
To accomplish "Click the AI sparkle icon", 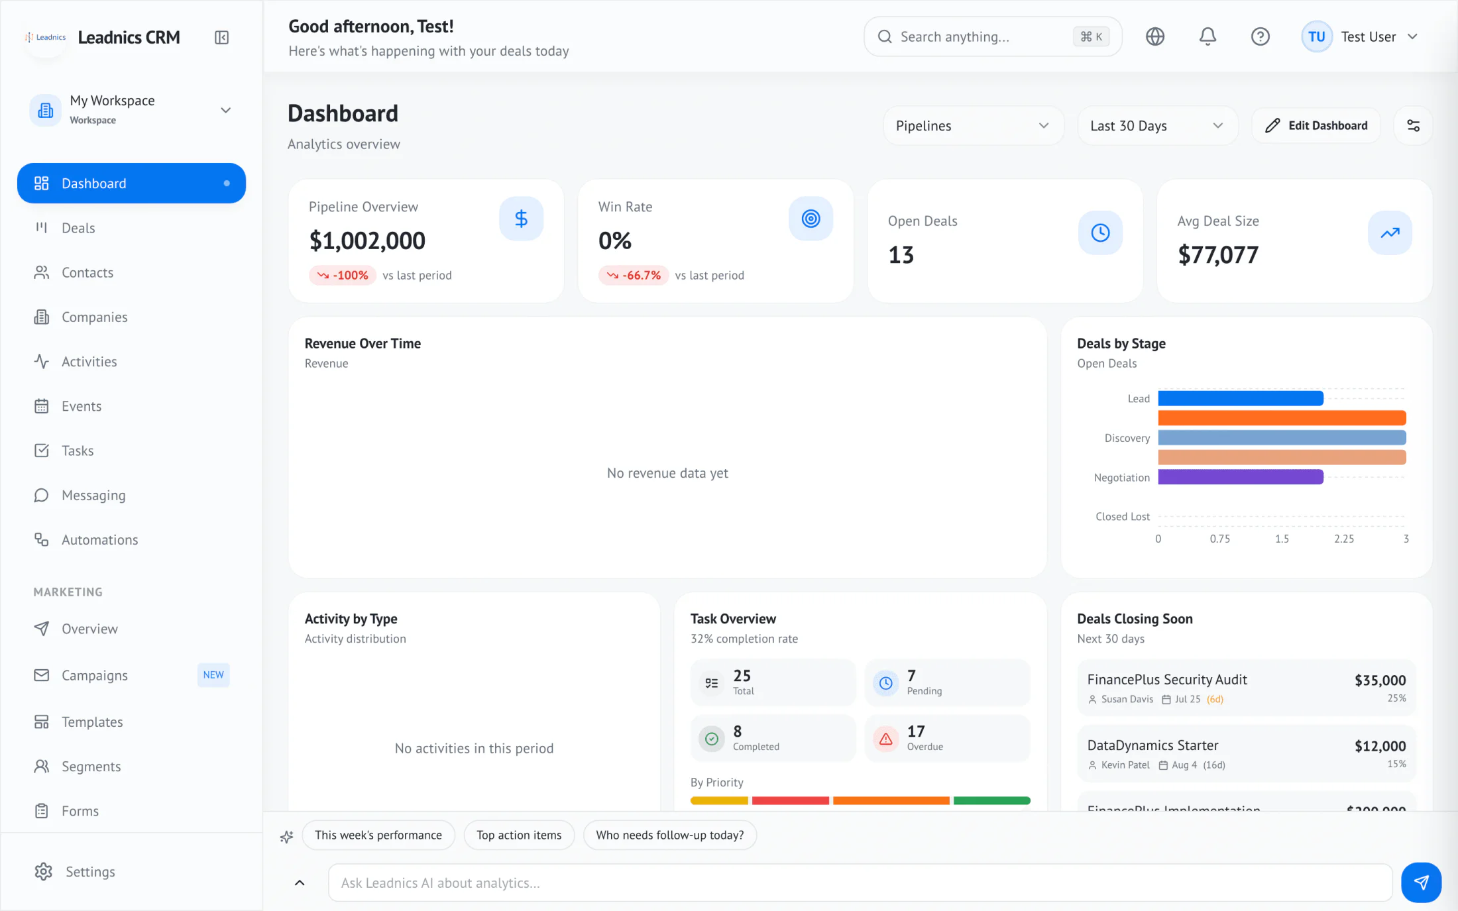I will click(x=286, y=836).
